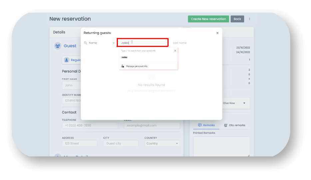Click the Guest section heading

pyautogui.click(x=70, y=46)
